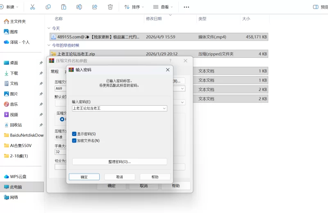Image resolution: width=328 pixels, height=213 pixels.
Task: Click the 整理密码(O)... button
Action: tap(119, 162)
